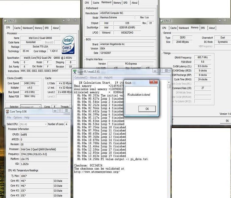The width and height of the screenshot is (231, 198).
Task: Open Calculate(C) menu in Super PI
Action: pyautogui.click(x=81, y=78)
